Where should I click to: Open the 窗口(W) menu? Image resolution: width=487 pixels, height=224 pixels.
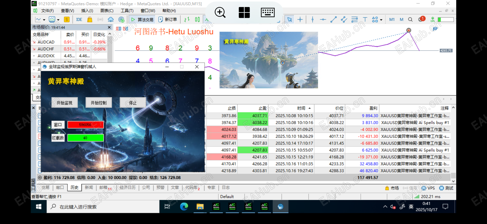pos(148,11)
